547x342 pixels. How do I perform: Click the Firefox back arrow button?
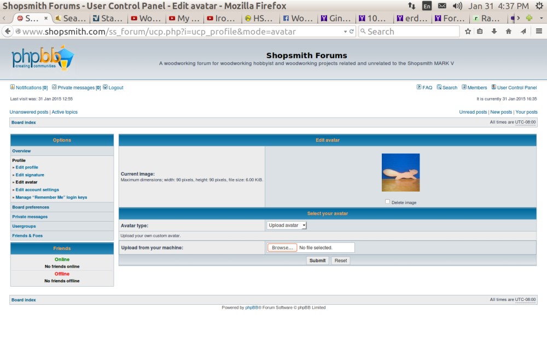(8, 31)
